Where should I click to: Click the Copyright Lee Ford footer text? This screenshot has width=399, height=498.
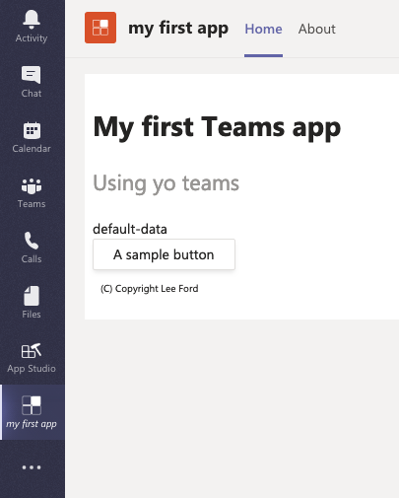(150, 289)
